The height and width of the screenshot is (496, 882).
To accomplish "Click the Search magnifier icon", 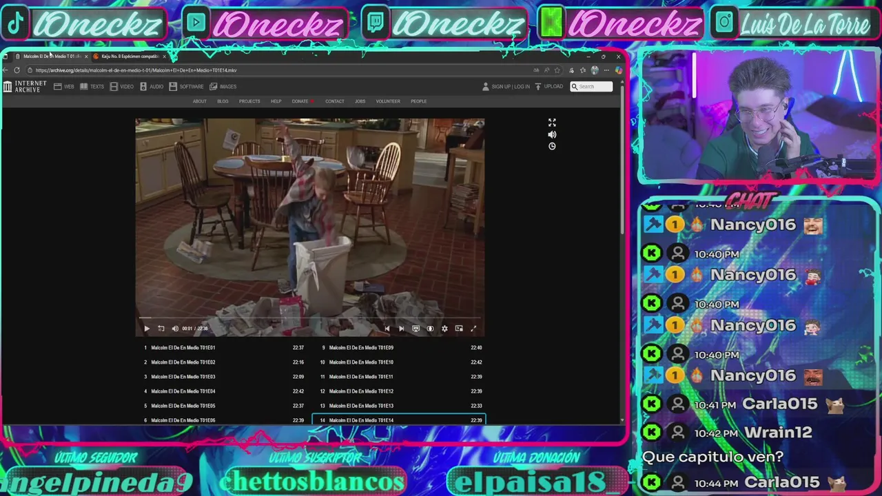I will point(574,86).
